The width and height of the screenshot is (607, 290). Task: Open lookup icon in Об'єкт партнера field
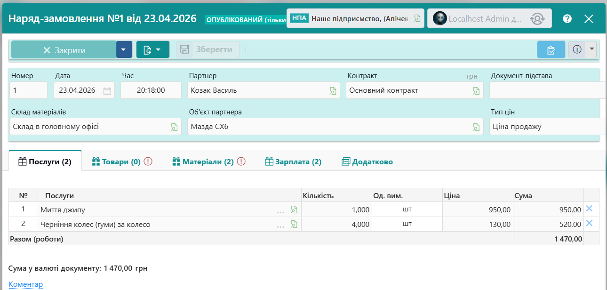click(476, 127)
